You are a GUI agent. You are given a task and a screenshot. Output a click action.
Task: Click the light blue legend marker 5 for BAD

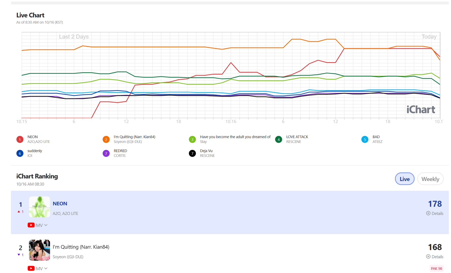365,139
